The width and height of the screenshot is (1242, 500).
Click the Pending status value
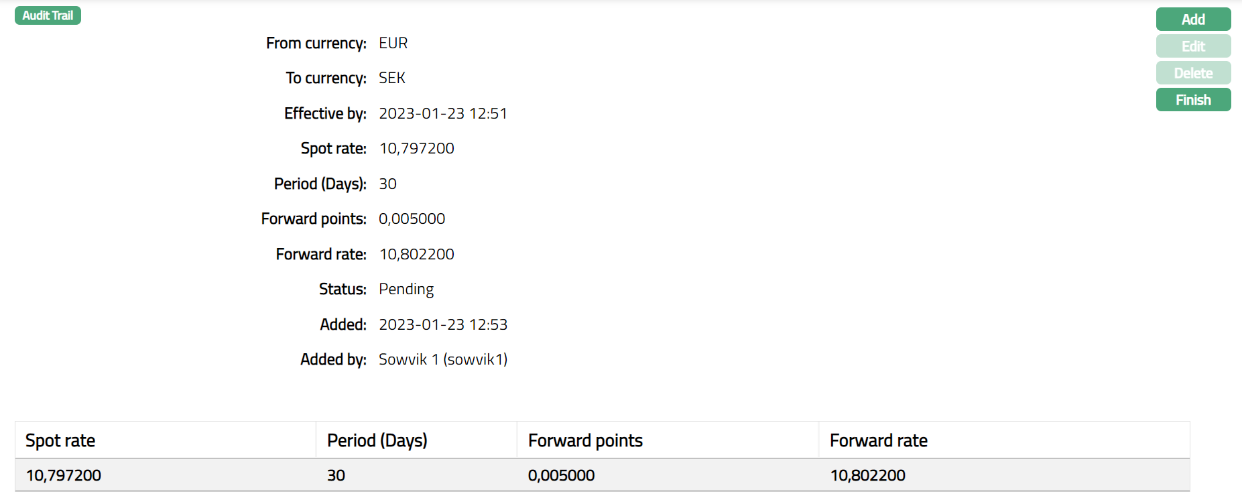[406, 289]
